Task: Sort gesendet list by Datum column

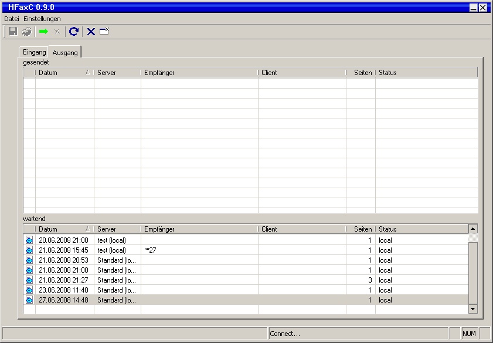Action: [64, 73]
